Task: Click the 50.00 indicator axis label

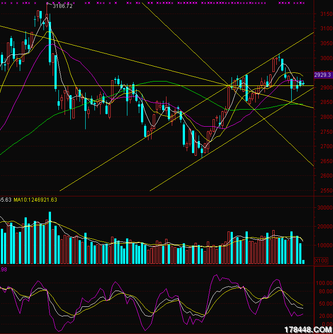Action: [x=326, y=304]
